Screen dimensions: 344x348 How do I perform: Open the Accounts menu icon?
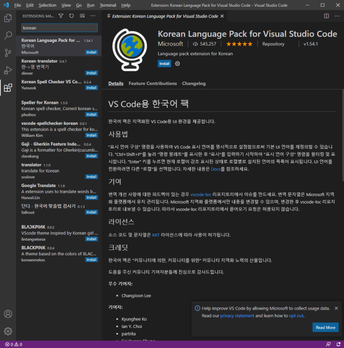(x=8, y=314)
